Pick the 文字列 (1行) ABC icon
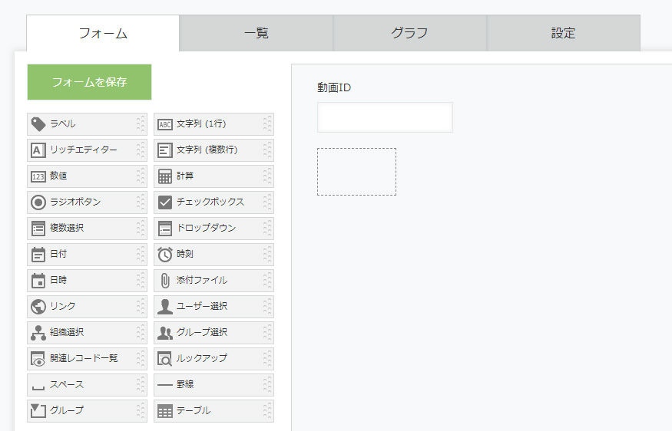 [165, 124]
